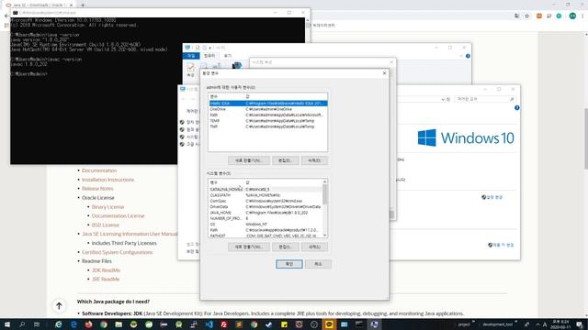Screen dimensions: 588x330
Task: Open JDK ReadMe link
Action: pyautogui.click(x=106, y=270)
